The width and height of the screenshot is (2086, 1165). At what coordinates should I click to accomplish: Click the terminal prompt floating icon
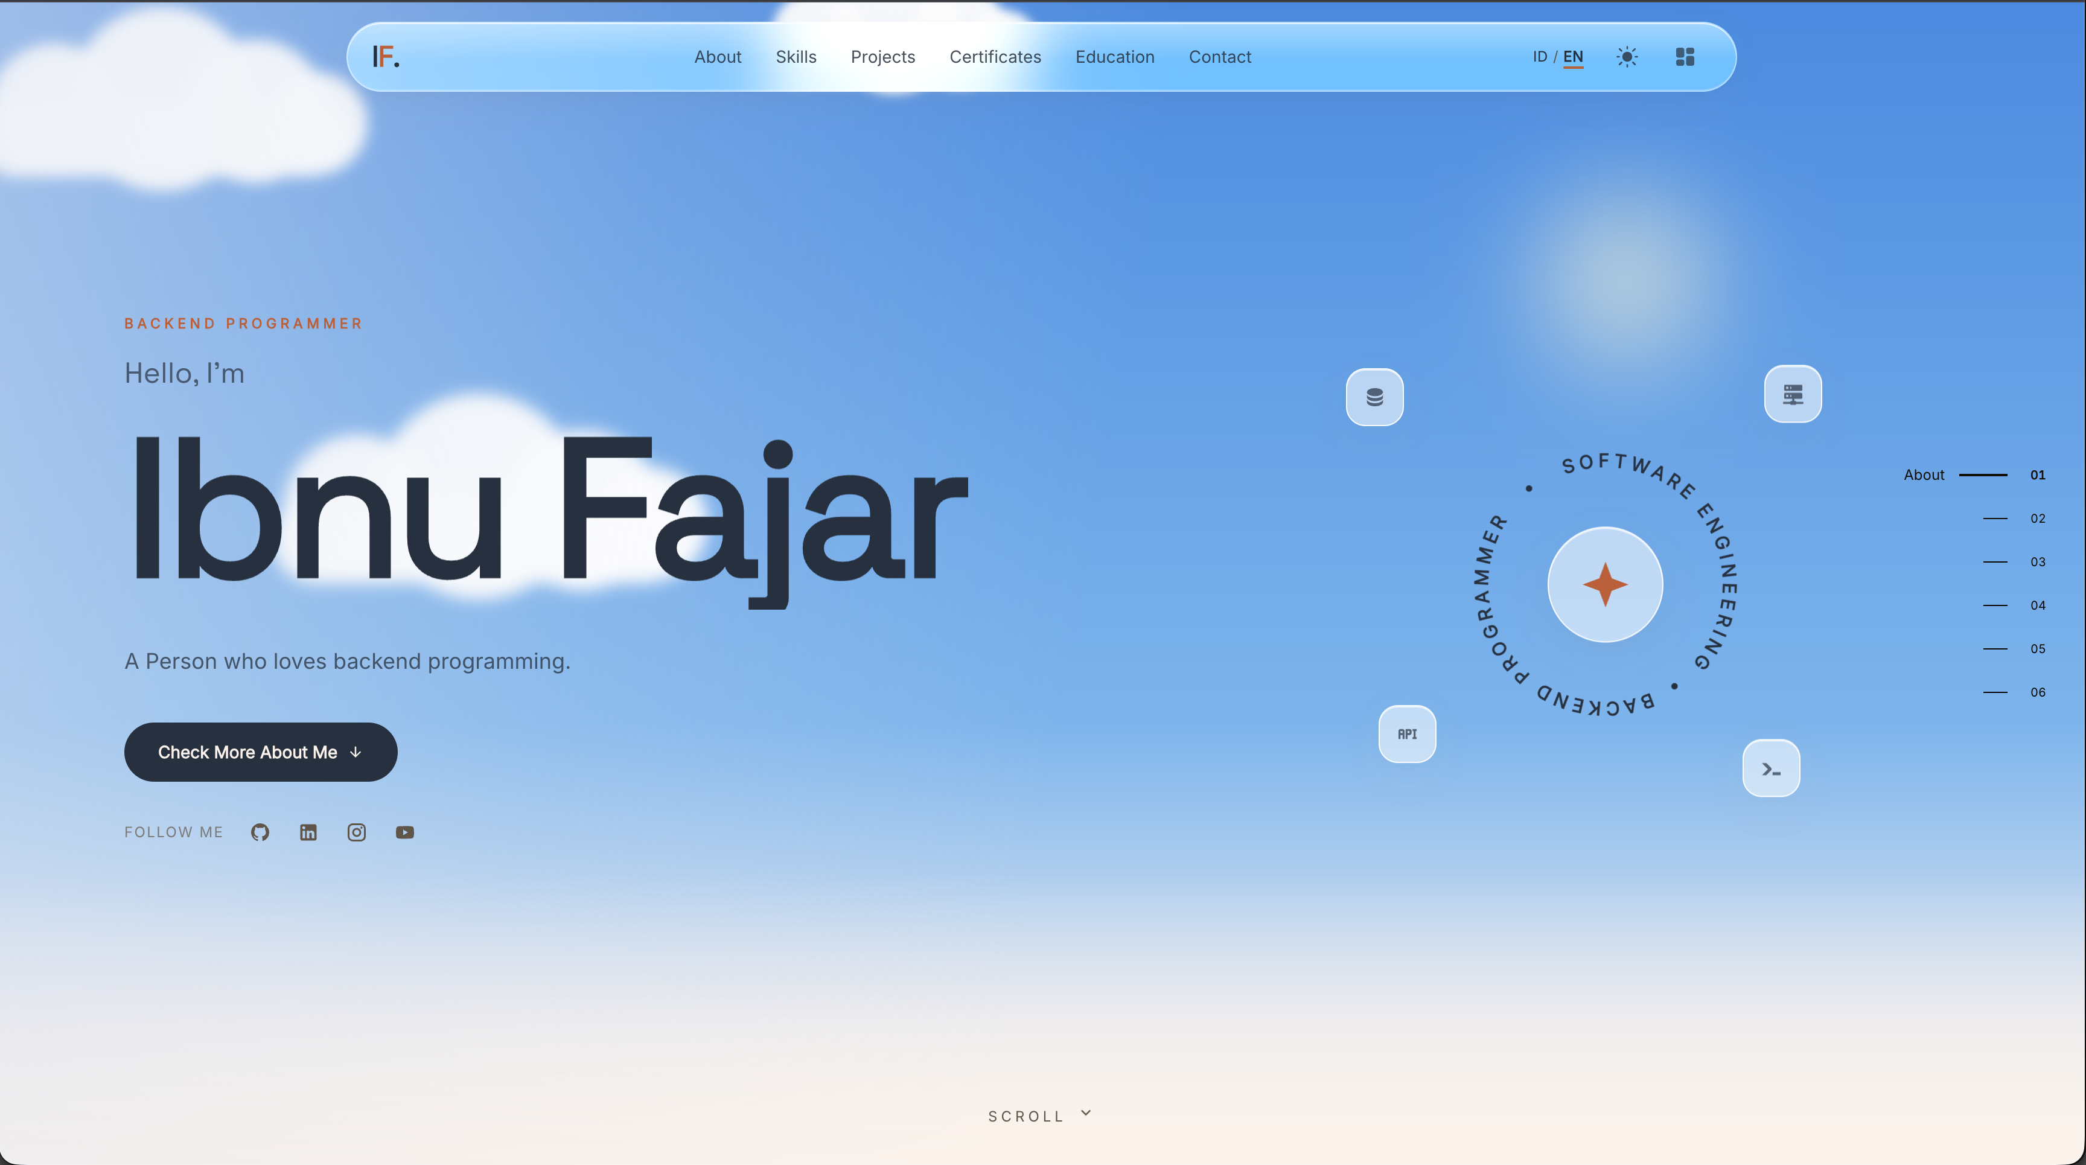[1771, 768]
